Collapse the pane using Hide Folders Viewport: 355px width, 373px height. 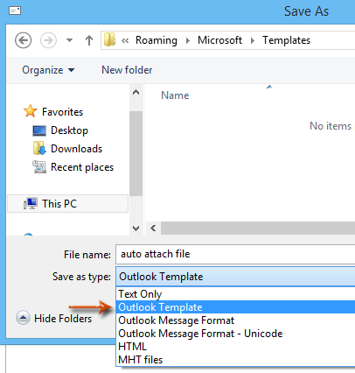coord(54,318)
